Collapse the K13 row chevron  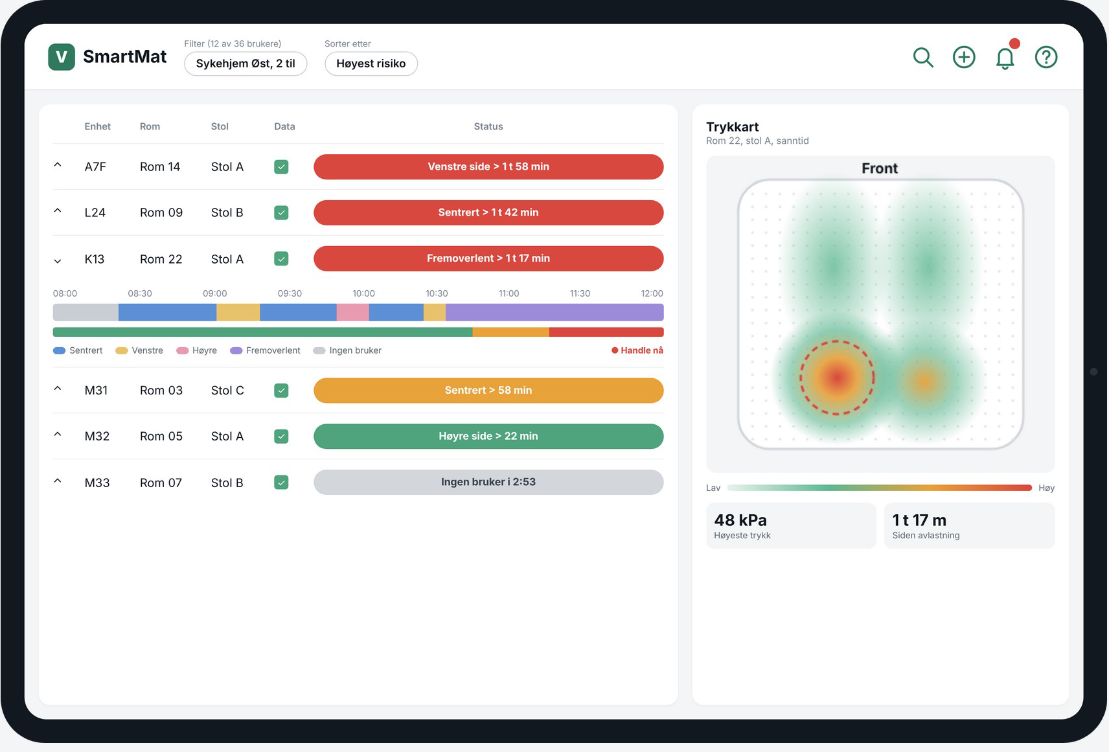[x=58, y=261]
